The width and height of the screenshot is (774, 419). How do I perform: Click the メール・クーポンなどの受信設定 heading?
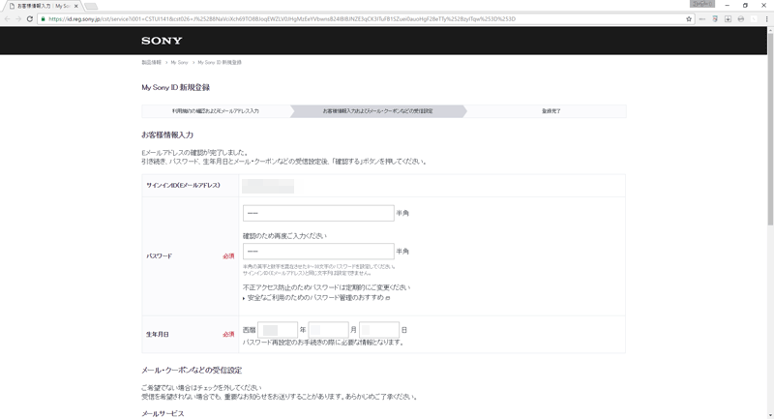[192, 371]
